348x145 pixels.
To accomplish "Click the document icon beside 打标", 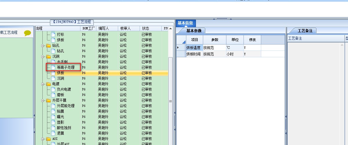I will tap(53, 34).
